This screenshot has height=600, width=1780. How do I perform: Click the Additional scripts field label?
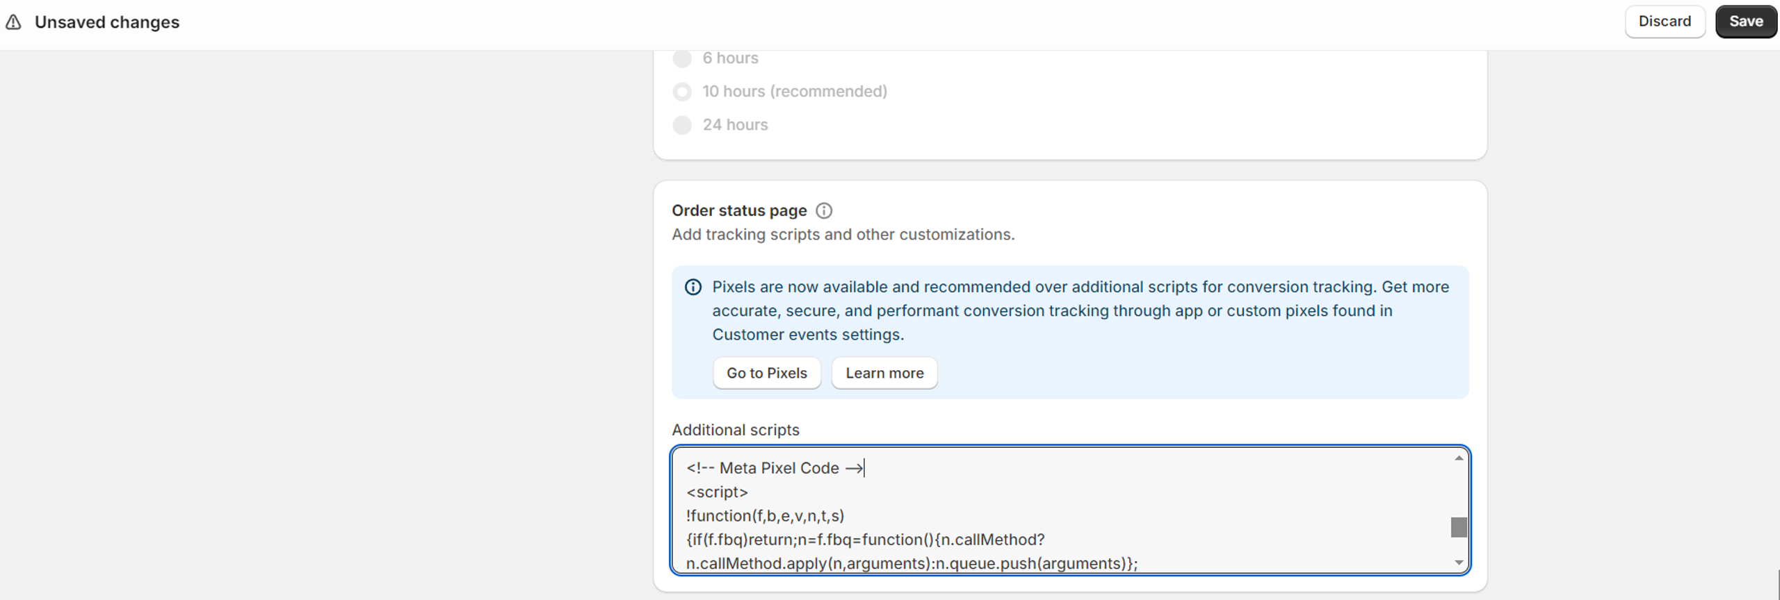735,430
